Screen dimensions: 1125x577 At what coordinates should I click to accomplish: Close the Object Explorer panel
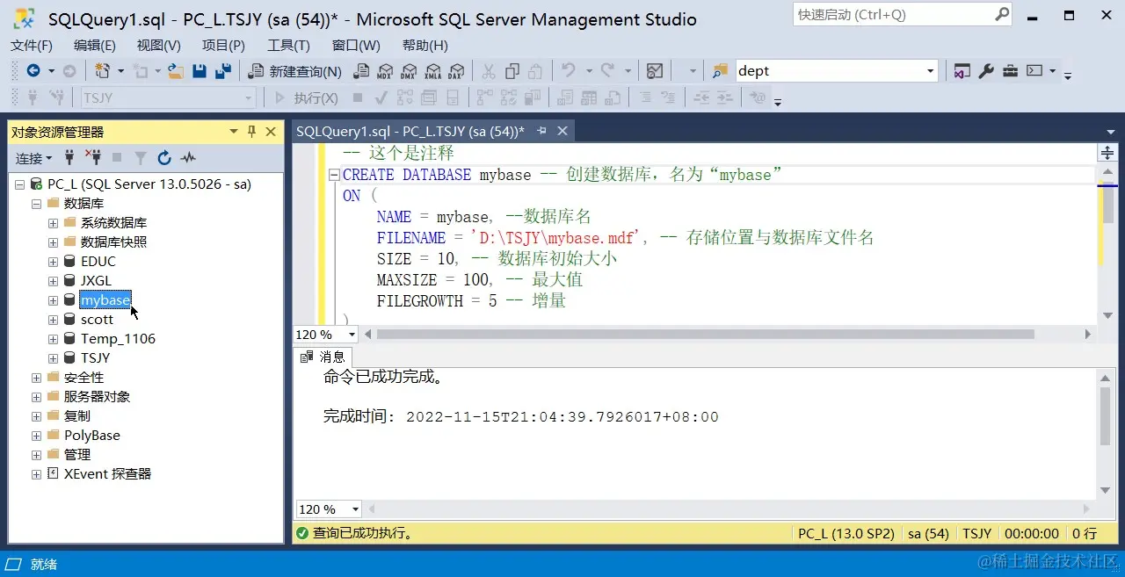(271, 132)
